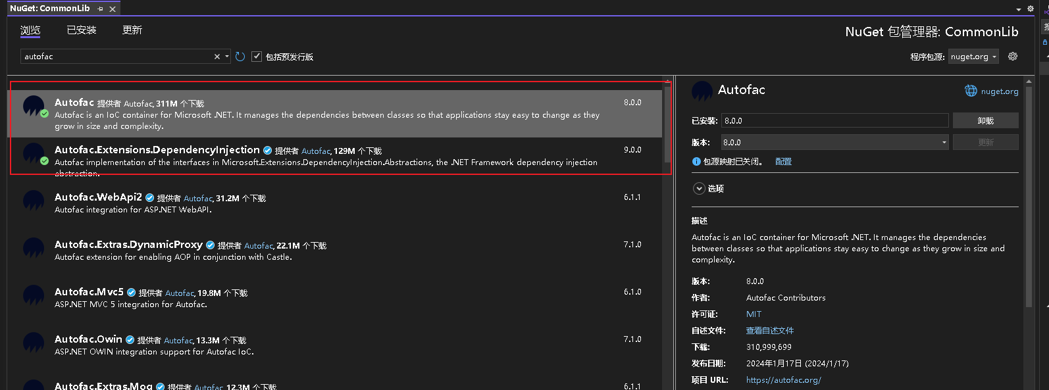This screenshot has height=390, width=1049.
Task: Open the MIT license link
Action: pyautogui.click(x=754, y=314)
